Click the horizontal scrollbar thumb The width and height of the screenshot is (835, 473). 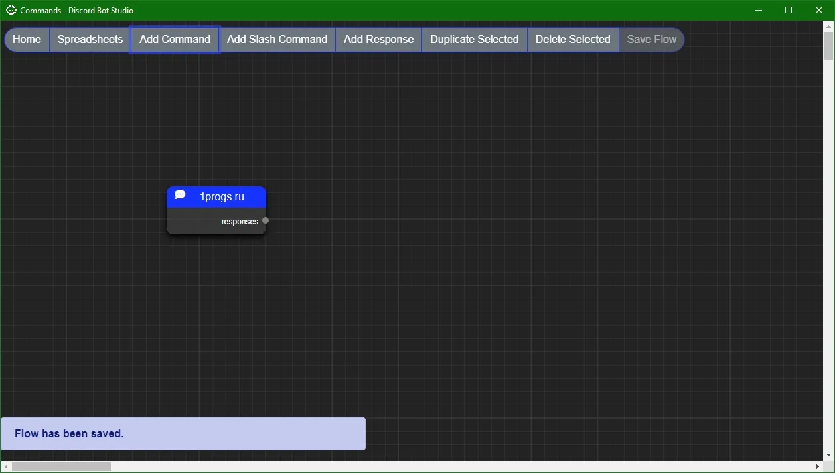(61, 466)
